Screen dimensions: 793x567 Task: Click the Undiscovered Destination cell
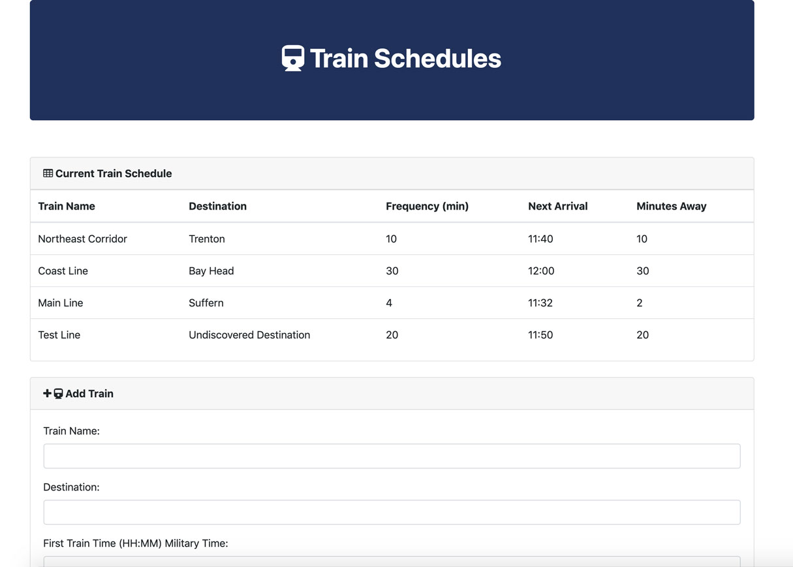[249, 334]
